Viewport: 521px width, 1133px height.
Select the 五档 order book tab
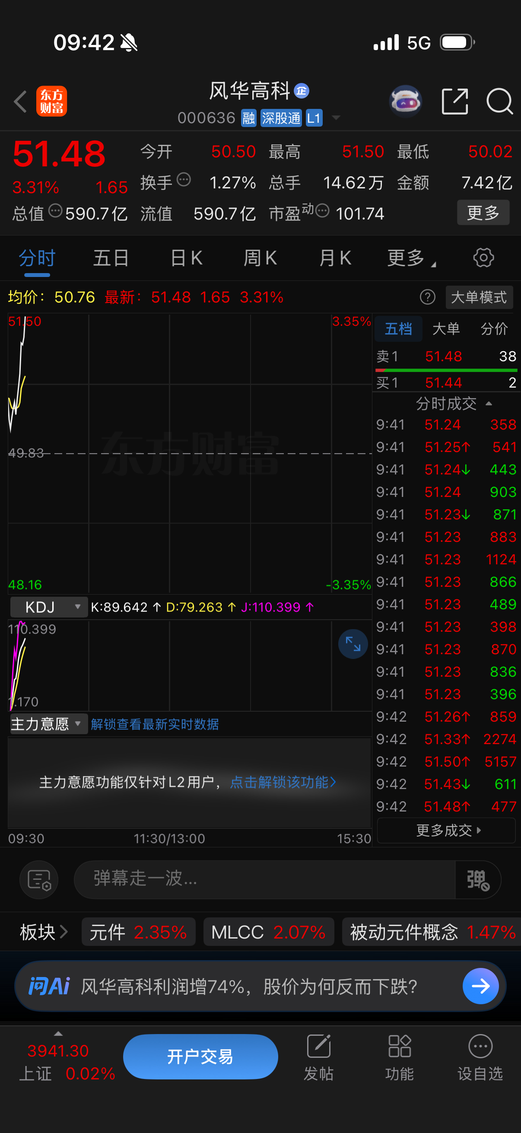tap(398, 328)
